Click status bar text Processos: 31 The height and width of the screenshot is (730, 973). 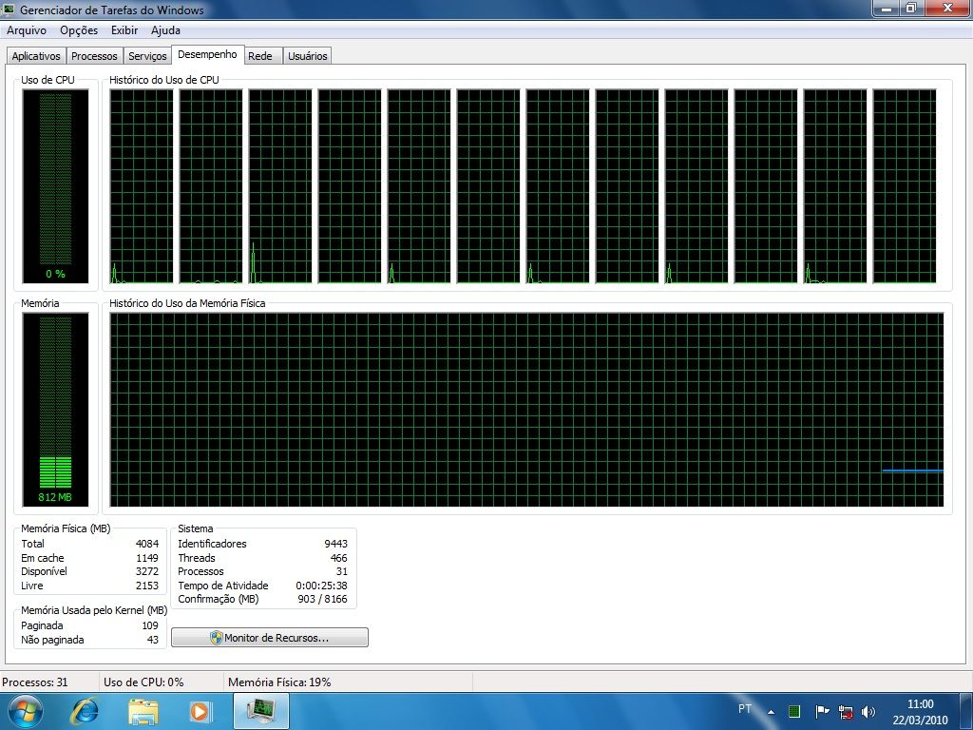(x=35, y=682)
